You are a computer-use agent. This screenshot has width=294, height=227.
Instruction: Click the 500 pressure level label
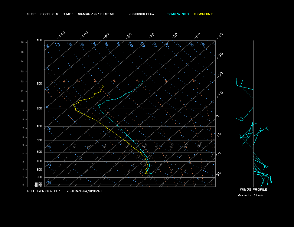[x=39, y=140]
